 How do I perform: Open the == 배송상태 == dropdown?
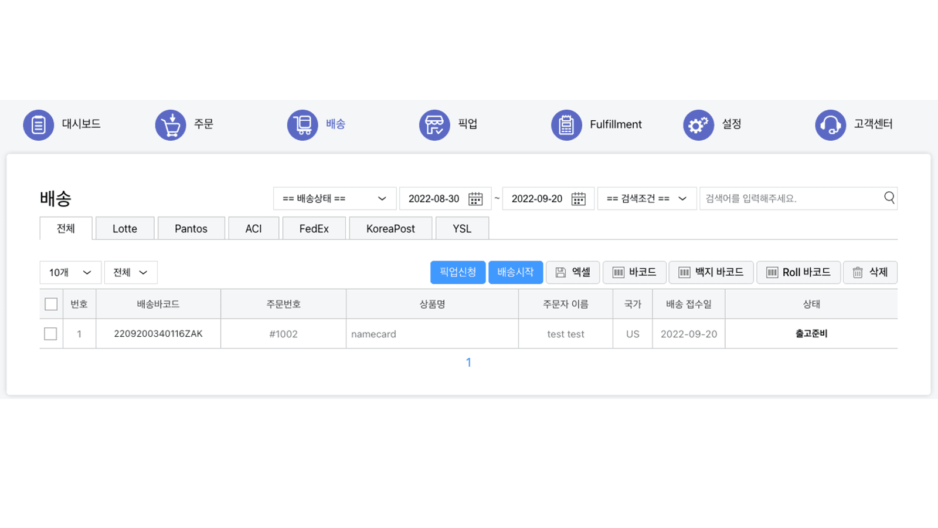click(x=334, y=198)
